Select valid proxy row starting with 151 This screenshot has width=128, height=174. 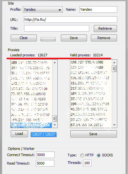[x=91, y=83]
